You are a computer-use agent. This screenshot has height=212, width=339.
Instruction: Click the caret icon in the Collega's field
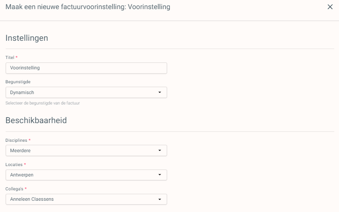[160, 199]
